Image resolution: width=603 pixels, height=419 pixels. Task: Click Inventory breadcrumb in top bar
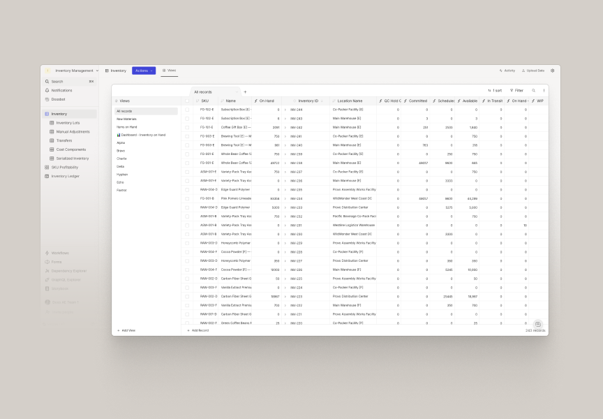116,71
